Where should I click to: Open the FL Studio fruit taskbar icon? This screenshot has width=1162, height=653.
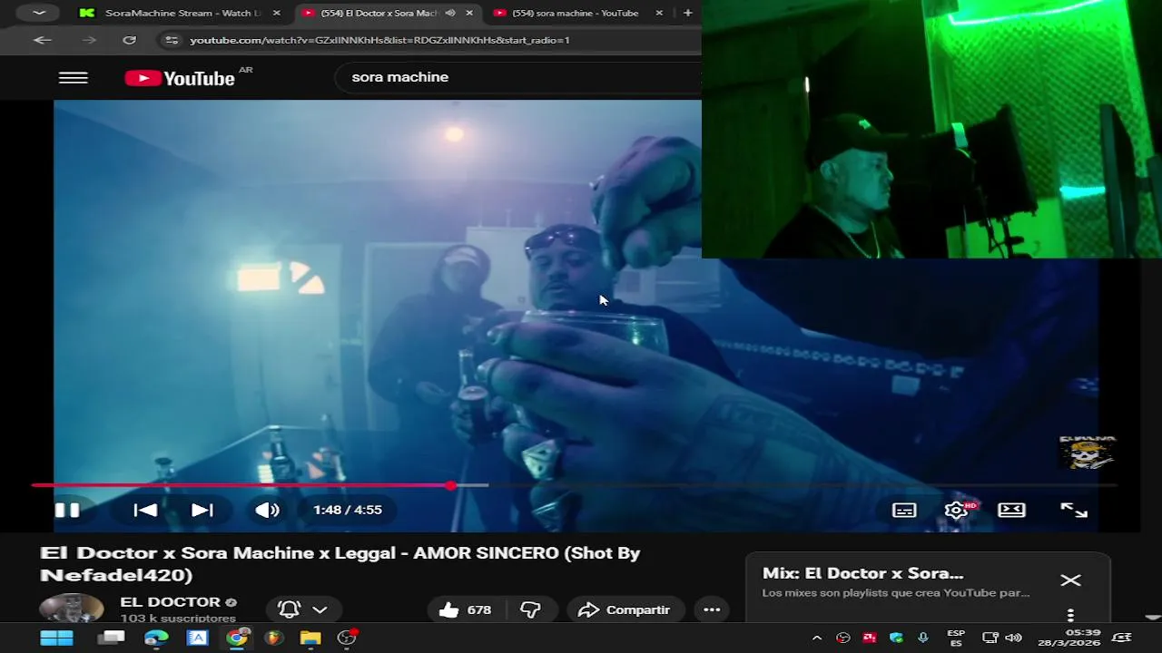pyautogui.click(x=273, y=638)
